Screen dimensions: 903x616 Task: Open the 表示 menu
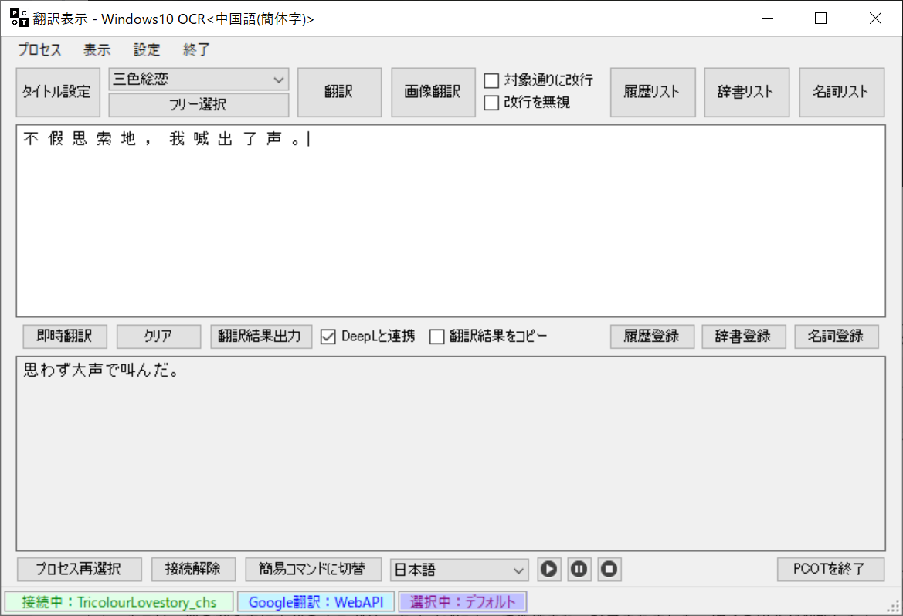[x=97, y=49]
